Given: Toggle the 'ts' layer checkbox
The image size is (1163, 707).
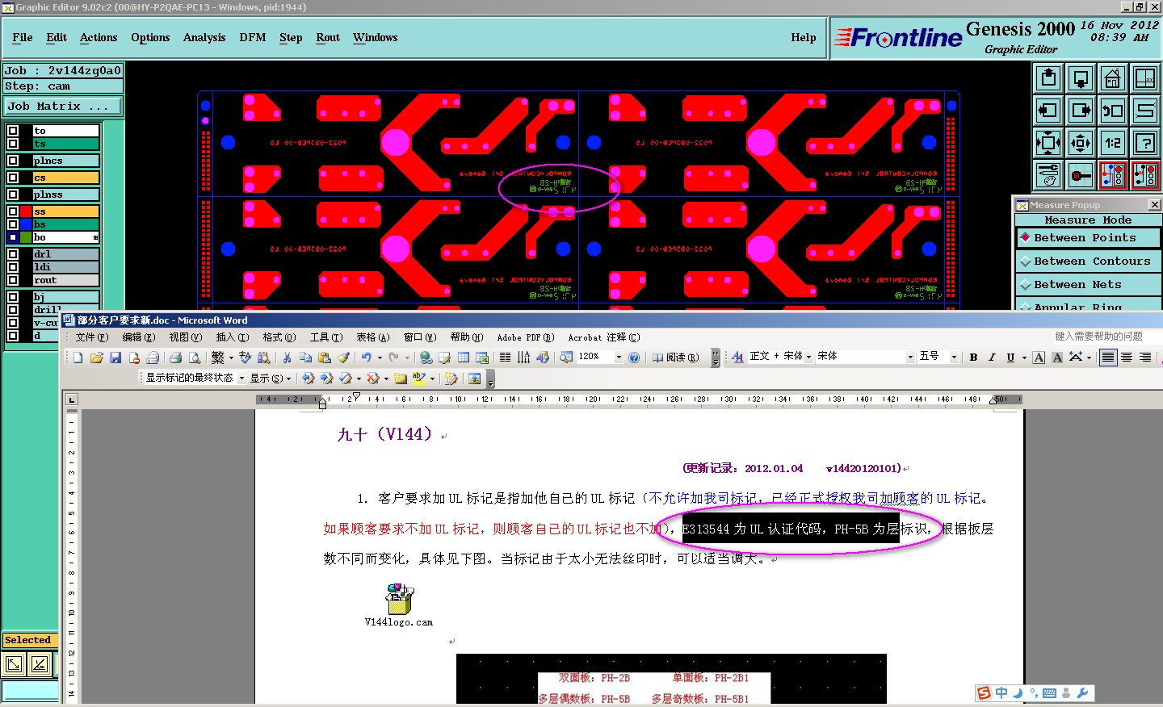Looking at the screenshot, I should tap(13, 144).
